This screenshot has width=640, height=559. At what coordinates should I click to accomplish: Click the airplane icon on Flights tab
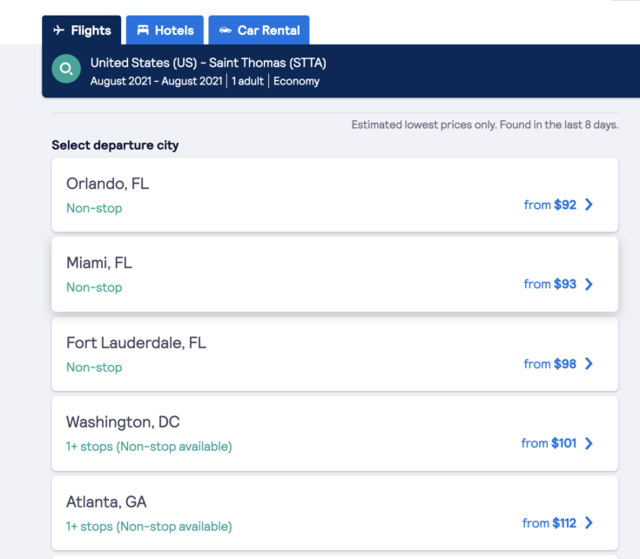59,30
